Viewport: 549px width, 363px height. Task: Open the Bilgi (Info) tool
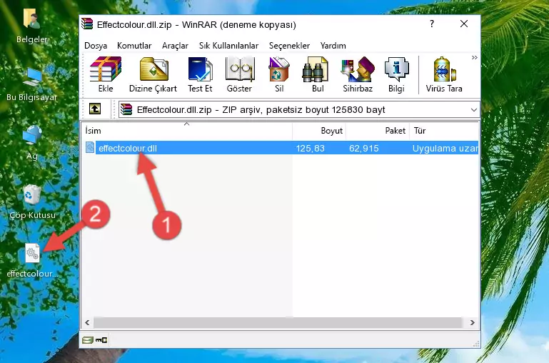396,74
